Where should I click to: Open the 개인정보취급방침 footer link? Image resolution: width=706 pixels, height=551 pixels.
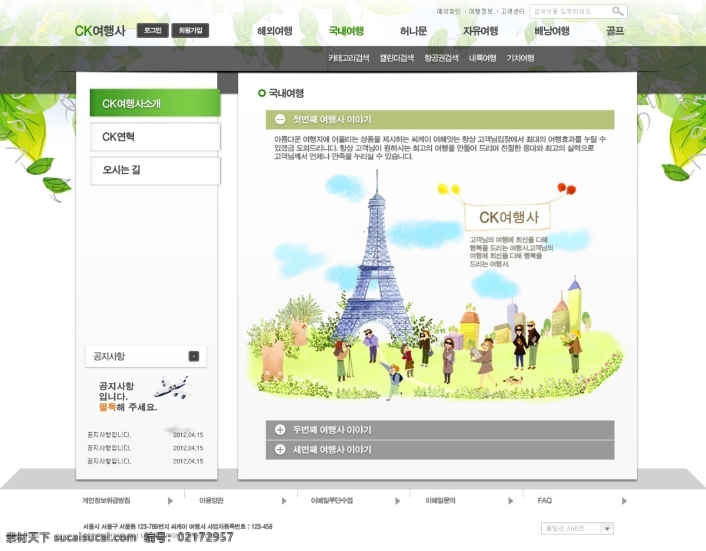pyautogui.click(x=106, y=501)
